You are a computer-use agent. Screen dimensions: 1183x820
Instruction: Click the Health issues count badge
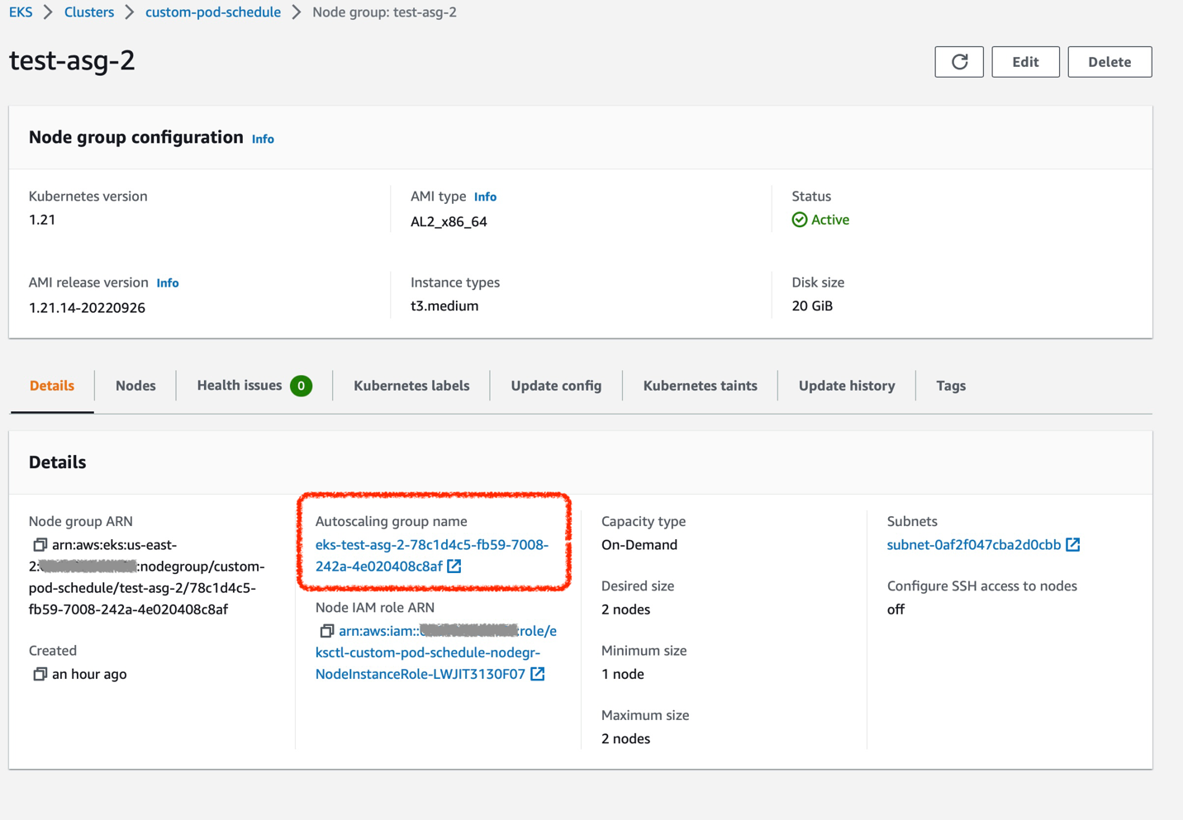coord(301,386)
